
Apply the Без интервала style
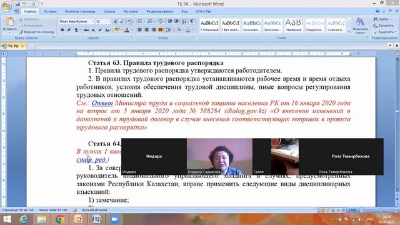click(x=231, y=26)
